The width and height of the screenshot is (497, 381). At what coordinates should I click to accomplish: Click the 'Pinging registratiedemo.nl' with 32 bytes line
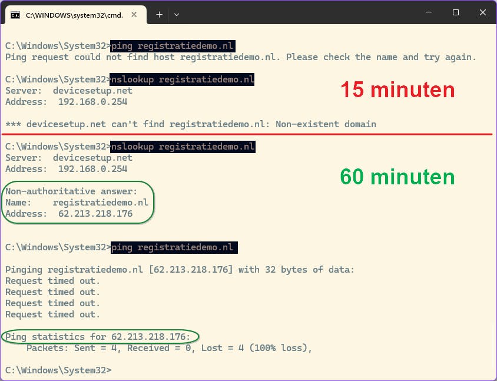point(180,270)
